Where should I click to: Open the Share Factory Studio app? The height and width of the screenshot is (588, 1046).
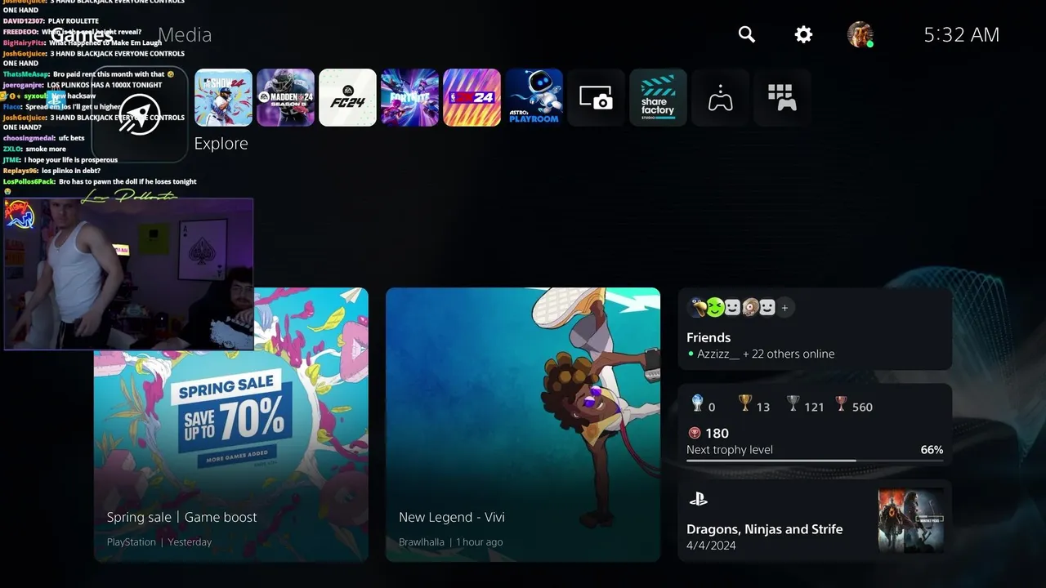pos(658,97)
